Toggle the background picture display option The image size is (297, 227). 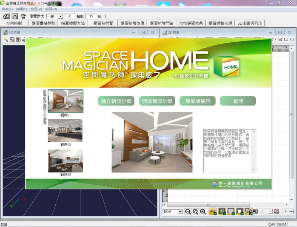(x=222, y=211)
